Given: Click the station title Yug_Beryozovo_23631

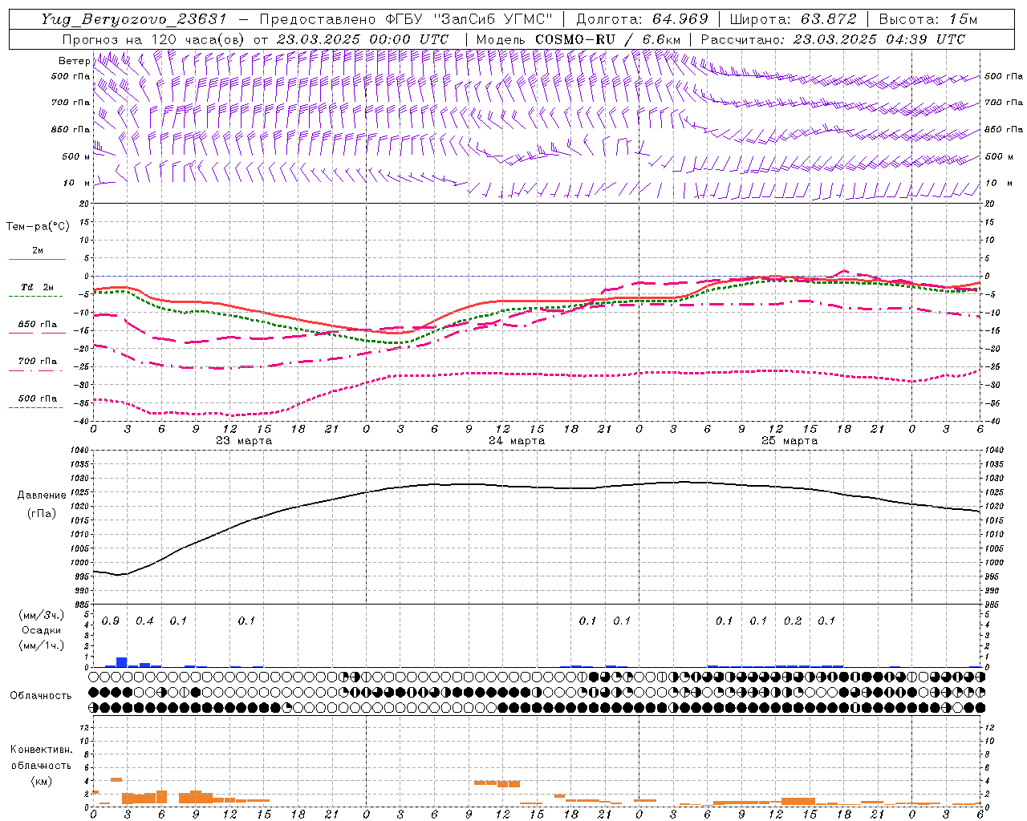Looking at the screenshot, I should pos(134,19).
